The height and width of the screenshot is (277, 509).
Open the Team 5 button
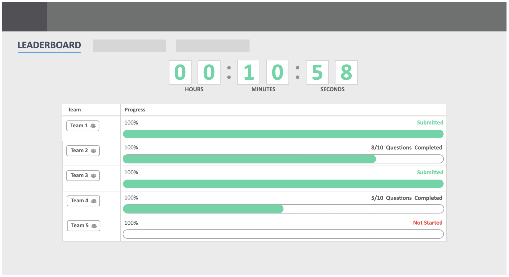pyautogui.click(x=83, y=226)
